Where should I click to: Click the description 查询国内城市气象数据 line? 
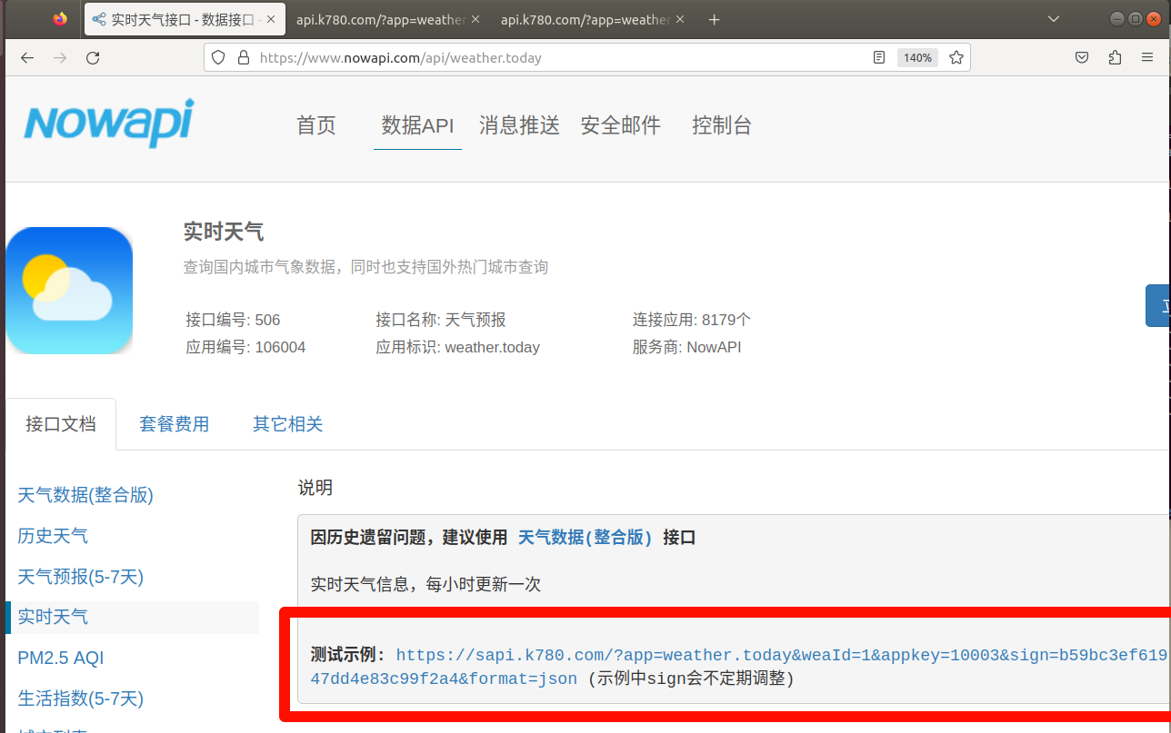coord(365,267)
